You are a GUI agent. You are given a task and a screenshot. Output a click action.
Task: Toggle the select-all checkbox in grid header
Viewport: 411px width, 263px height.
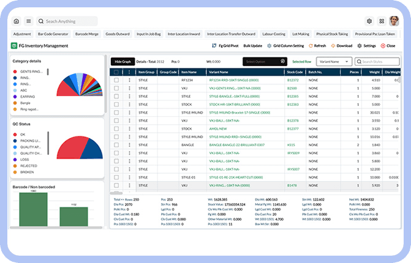(116, 72)
